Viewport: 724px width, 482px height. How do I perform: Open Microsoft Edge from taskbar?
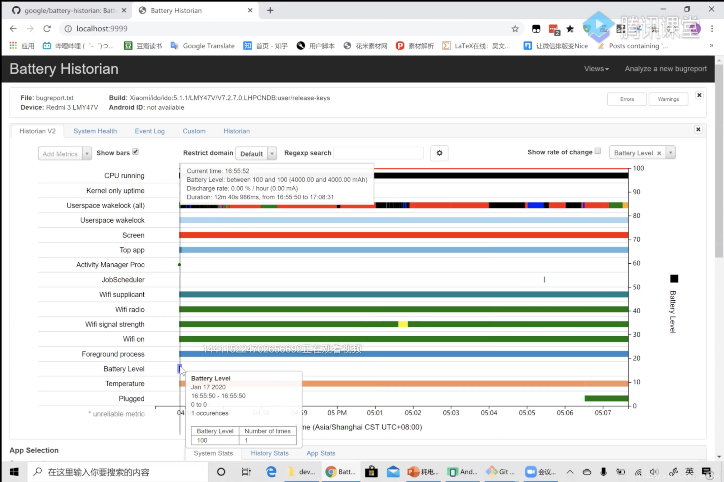click(271, 472)
